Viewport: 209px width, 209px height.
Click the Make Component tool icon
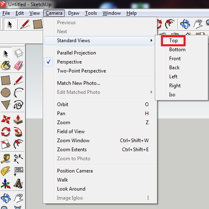18,53
